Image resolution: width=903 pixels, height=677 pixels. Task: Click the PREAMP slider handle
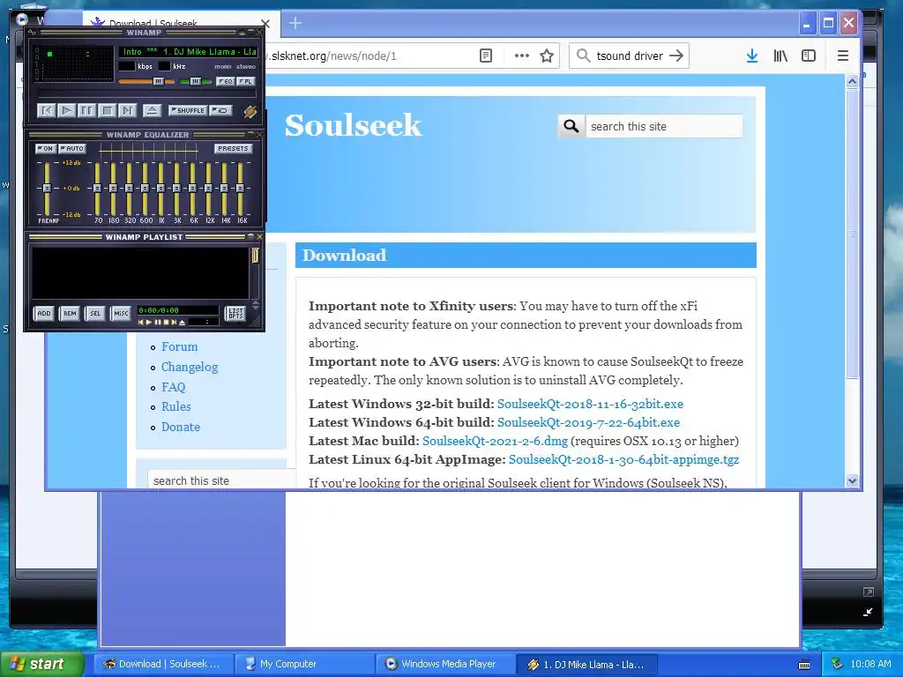coord(48,189)
